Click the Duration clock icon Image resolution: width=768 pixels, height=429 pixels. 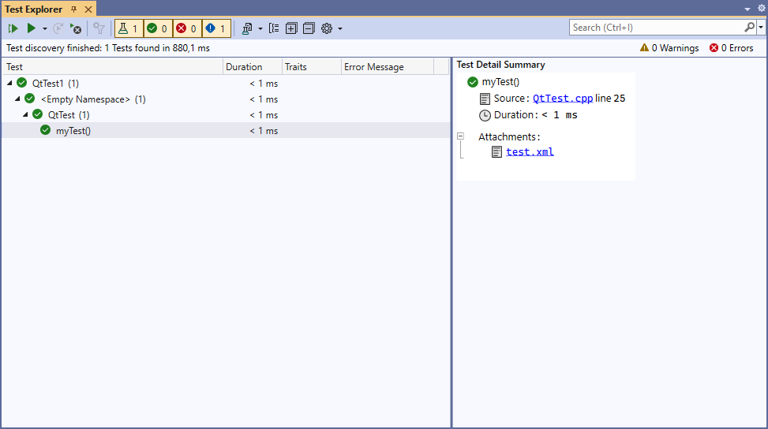click(485, 115)
